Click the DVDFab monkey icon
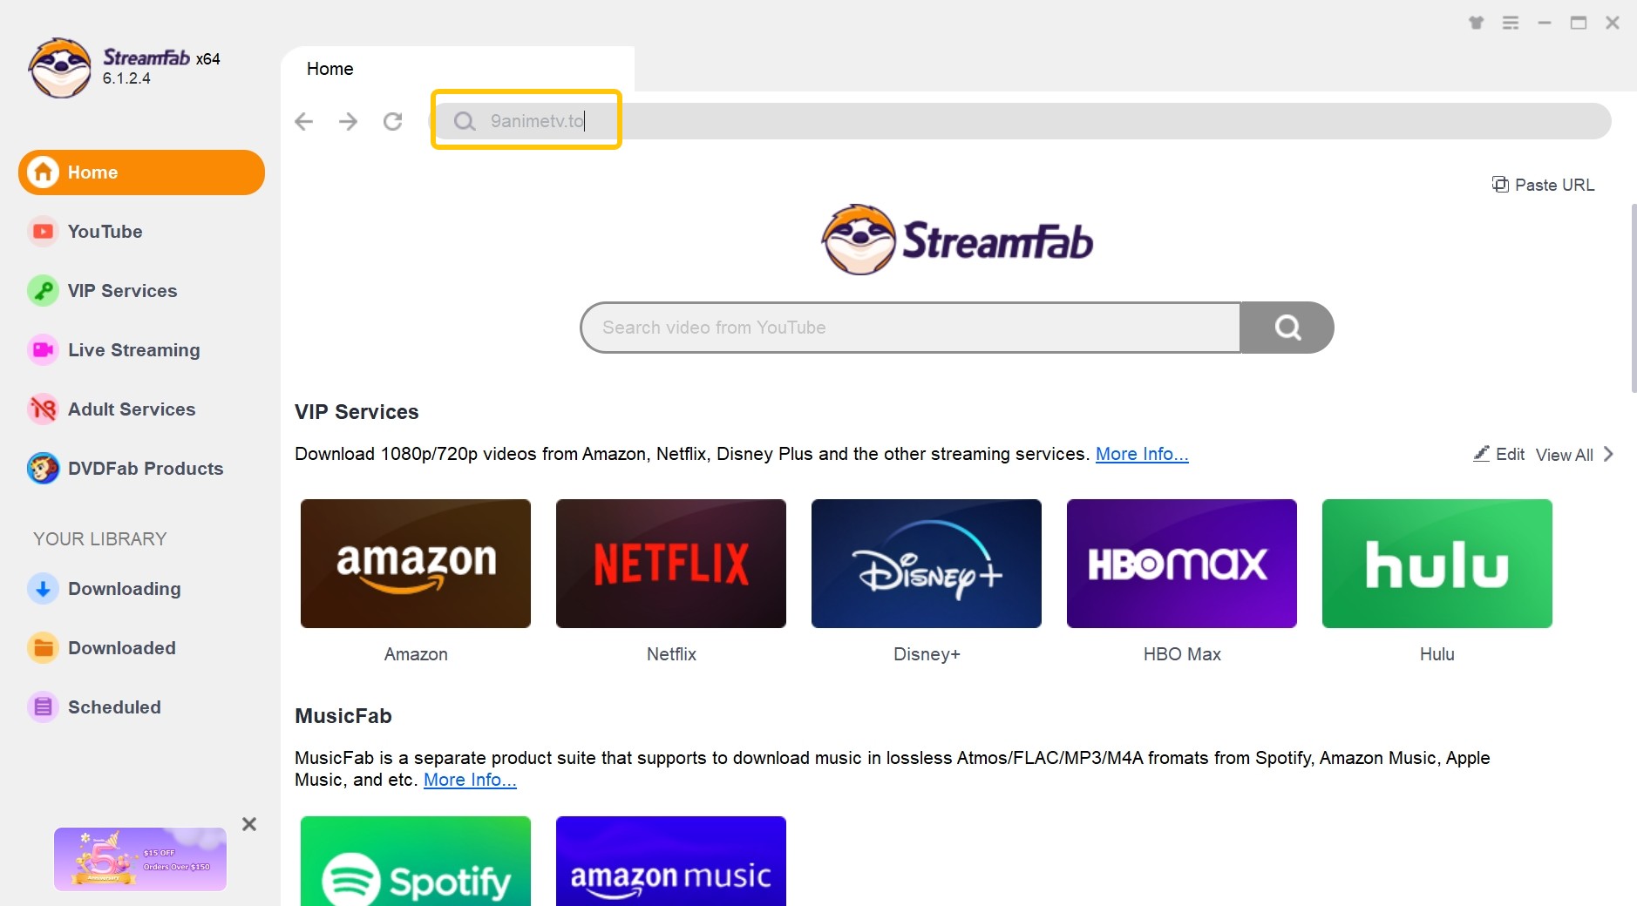Screen dimensions: 1637x906 click(43, 469)
